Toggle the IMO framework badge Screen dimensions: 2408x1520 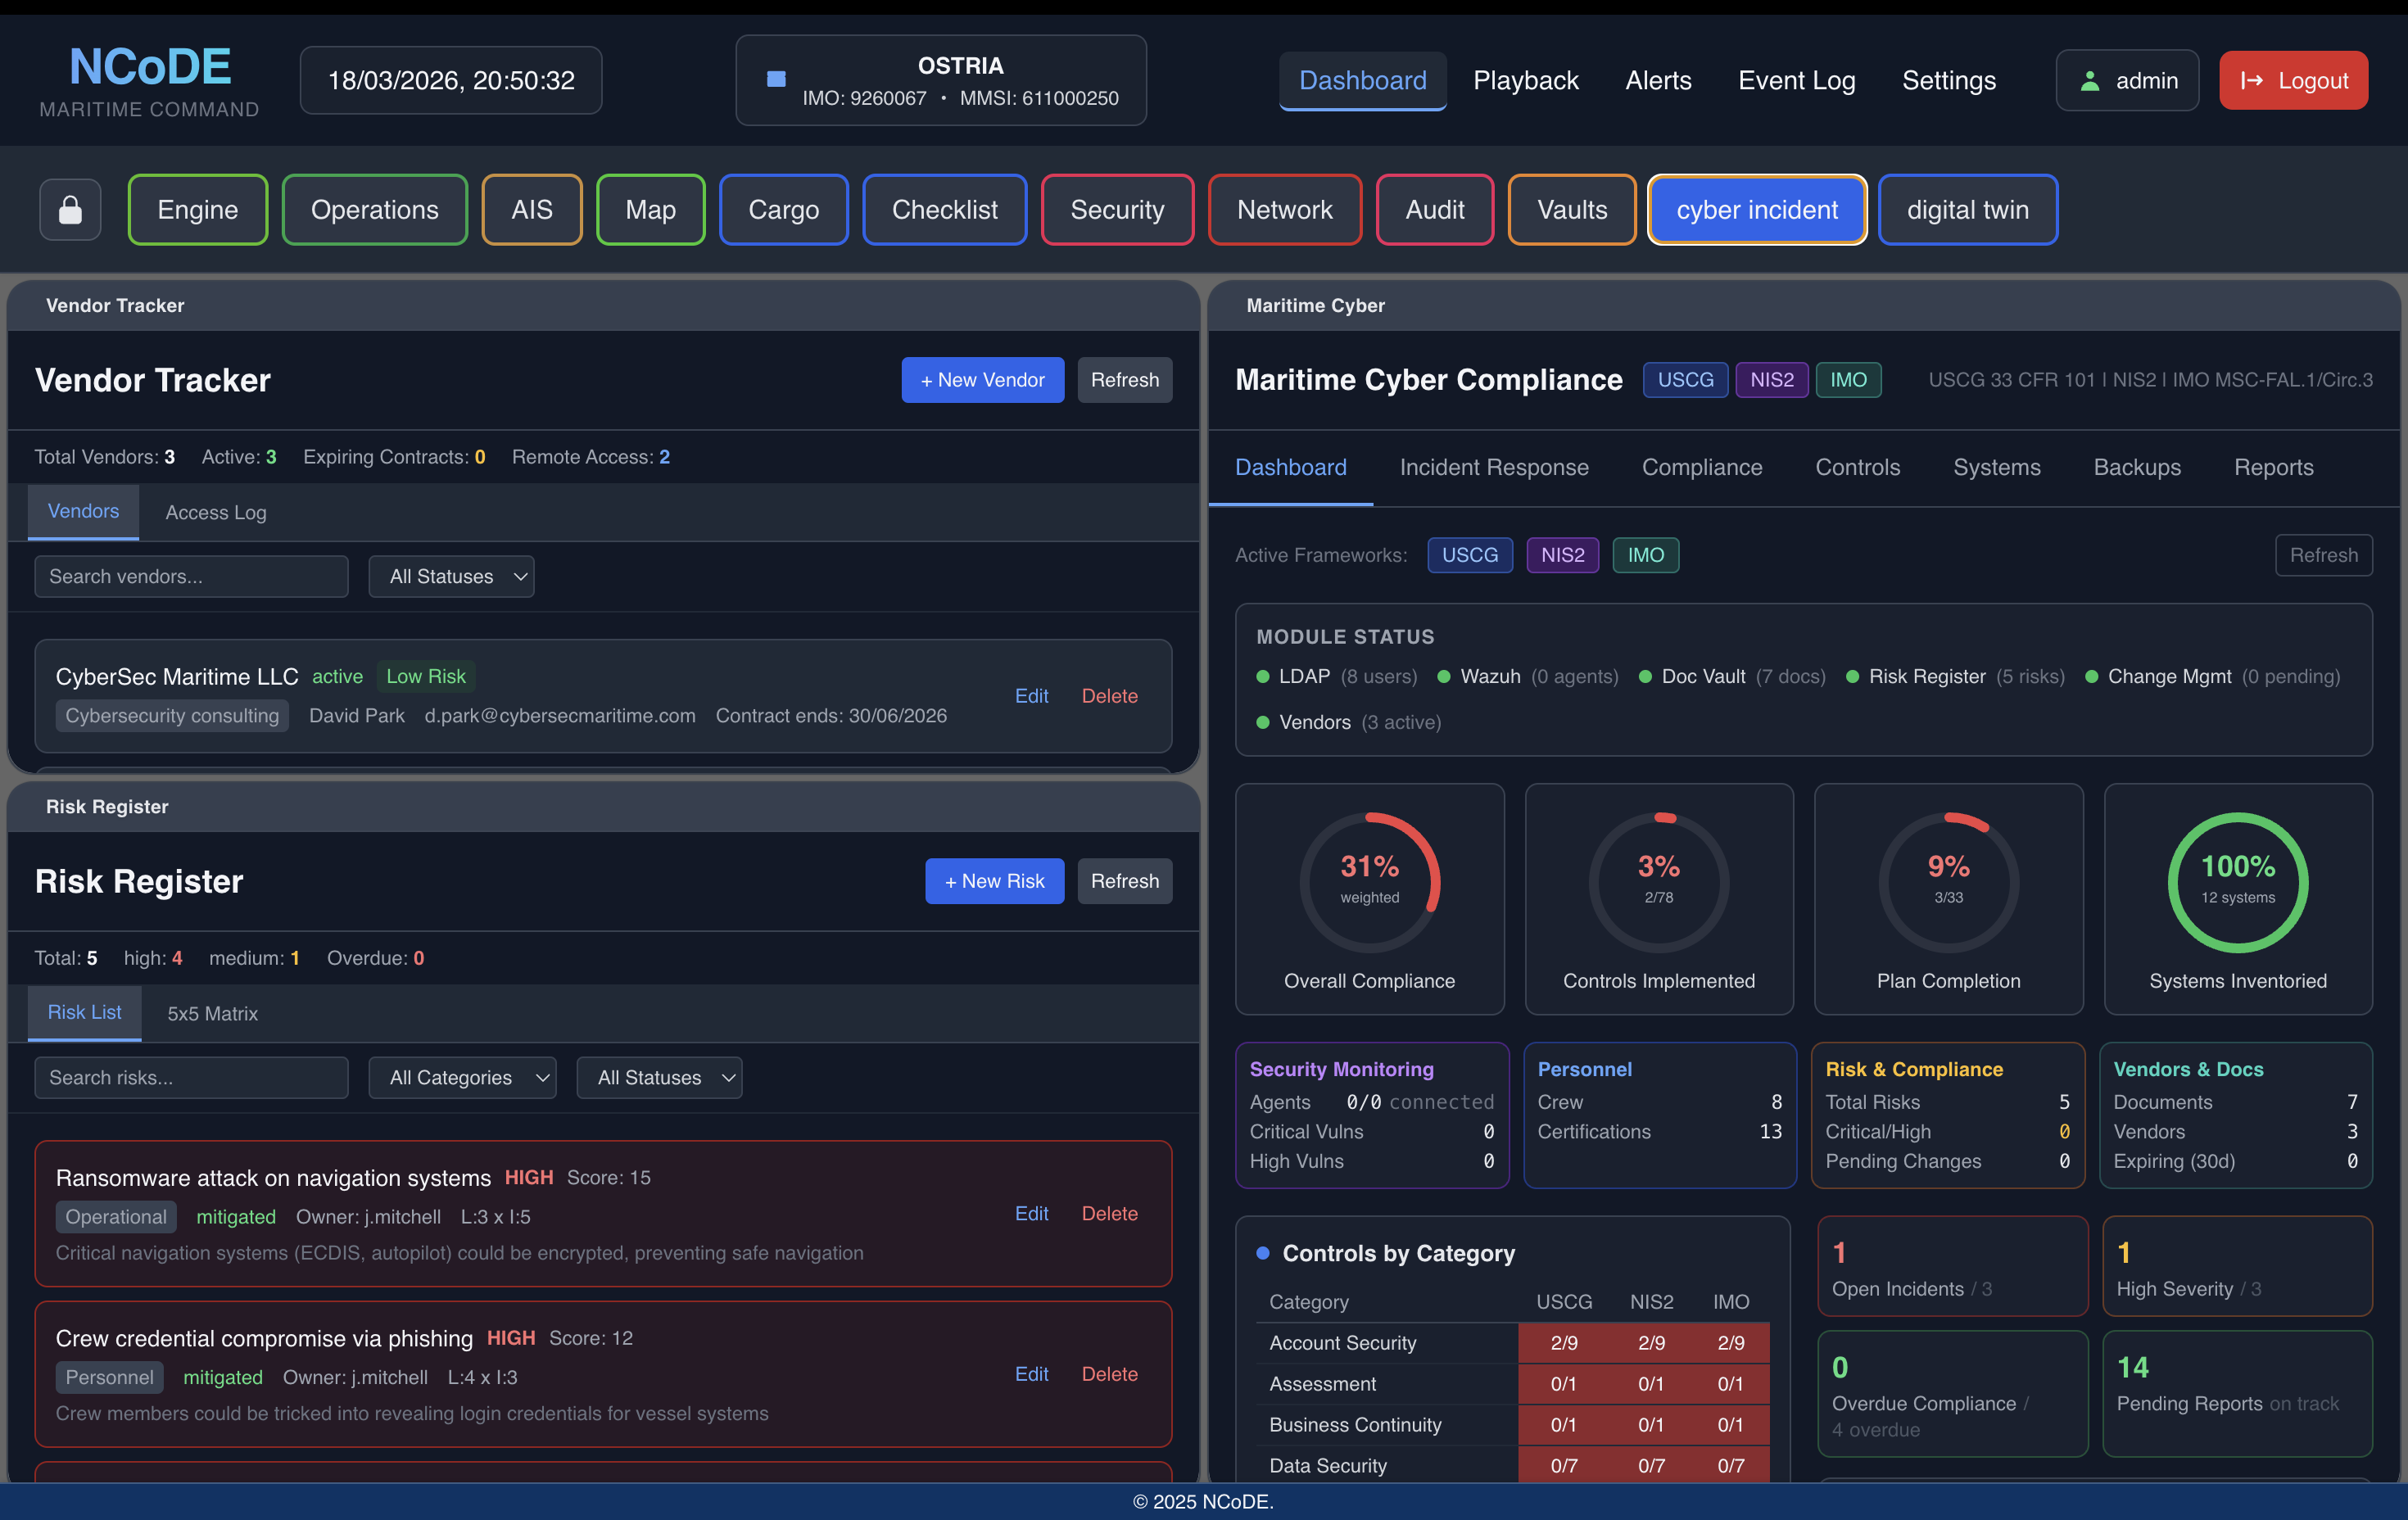[1645, 555]
